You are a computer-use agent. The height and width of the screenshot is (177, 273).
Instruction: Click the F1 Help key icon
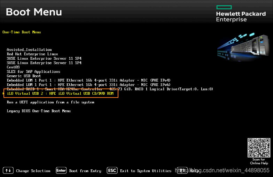point(182,170)
